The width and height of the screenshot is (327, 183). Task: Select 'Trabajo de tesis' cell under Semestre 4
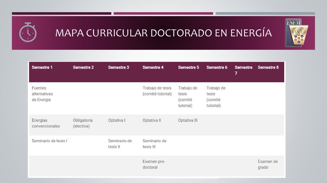157,91
